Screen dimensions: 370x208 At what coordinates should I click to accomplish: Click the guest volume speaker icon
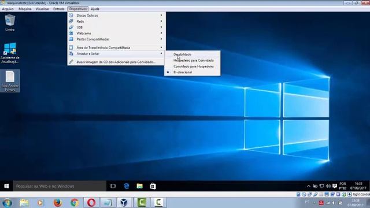(x=328, y=186)
